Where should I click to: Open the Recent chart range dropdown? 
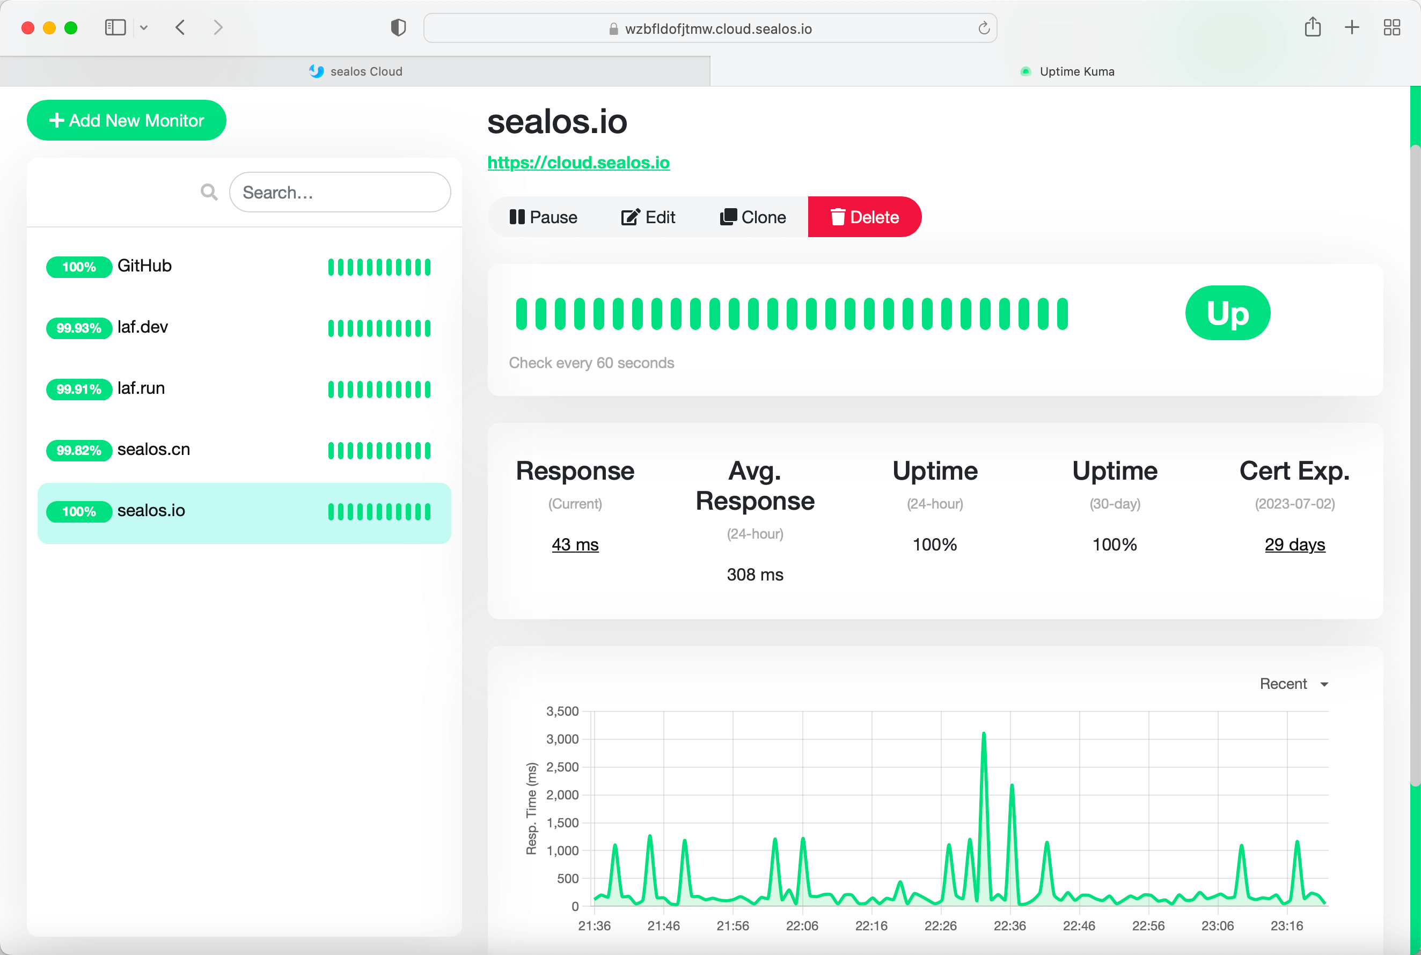point(1294,684)
